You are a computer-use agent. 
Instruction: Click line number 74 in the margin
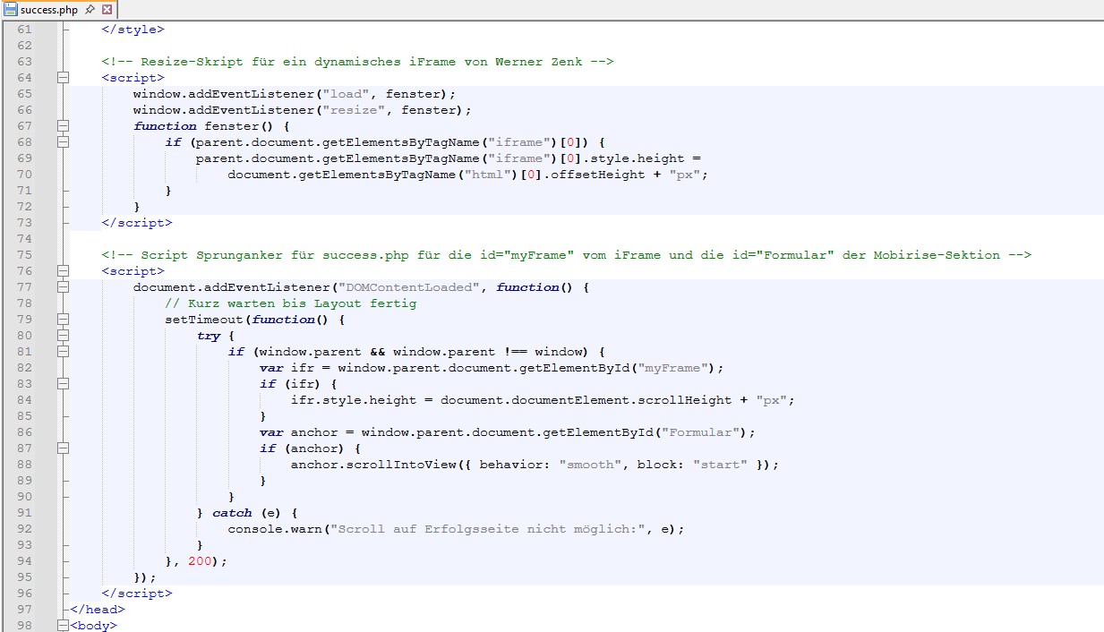tap(24, 239)
